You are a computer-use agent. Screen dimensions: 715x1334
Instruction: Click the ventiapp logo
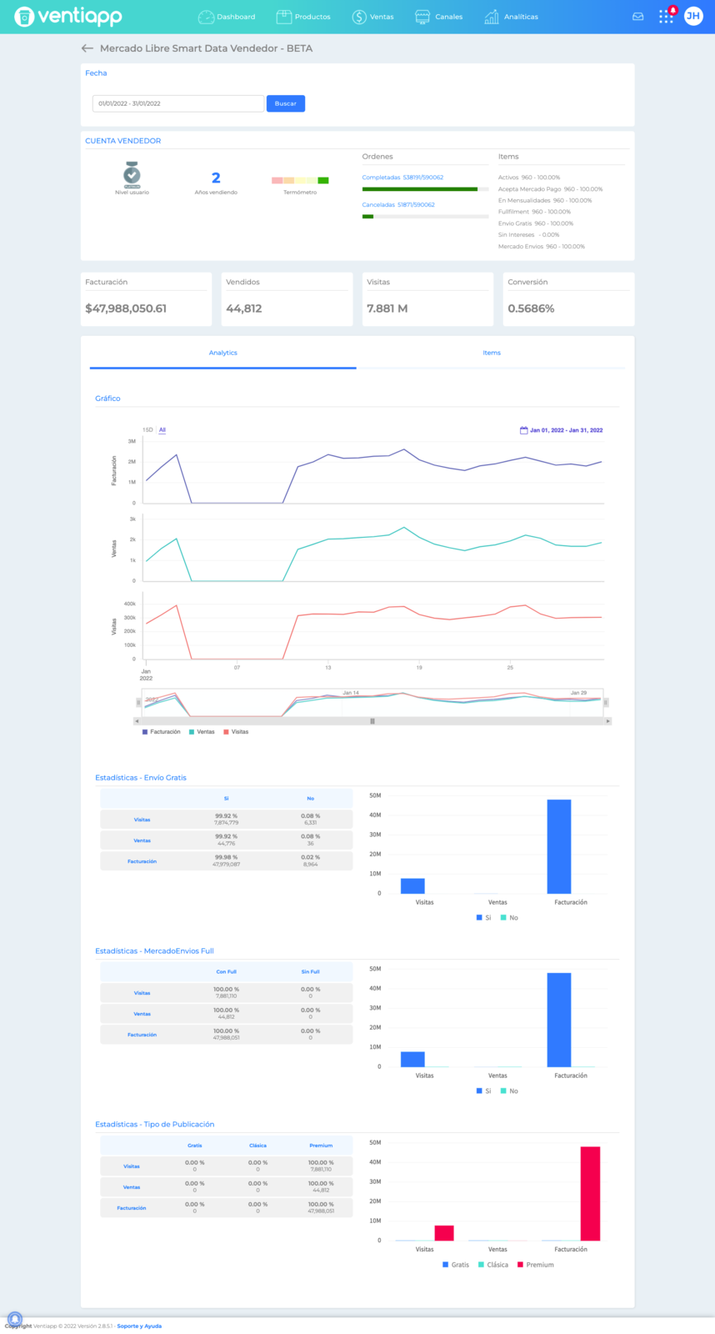point(68,16)
